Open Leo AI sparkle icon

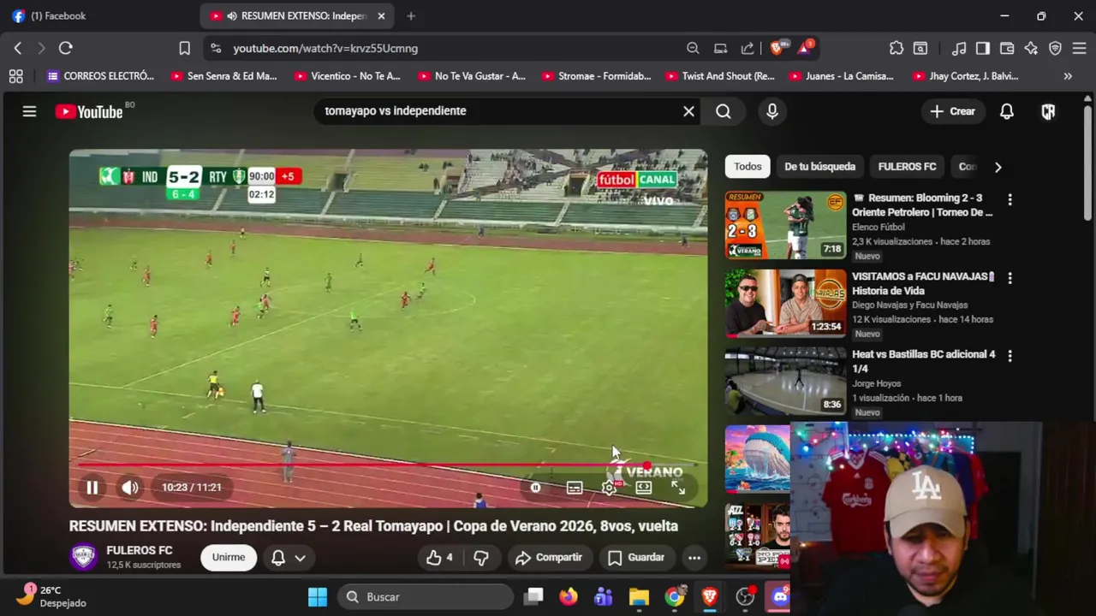point(1031,49)
